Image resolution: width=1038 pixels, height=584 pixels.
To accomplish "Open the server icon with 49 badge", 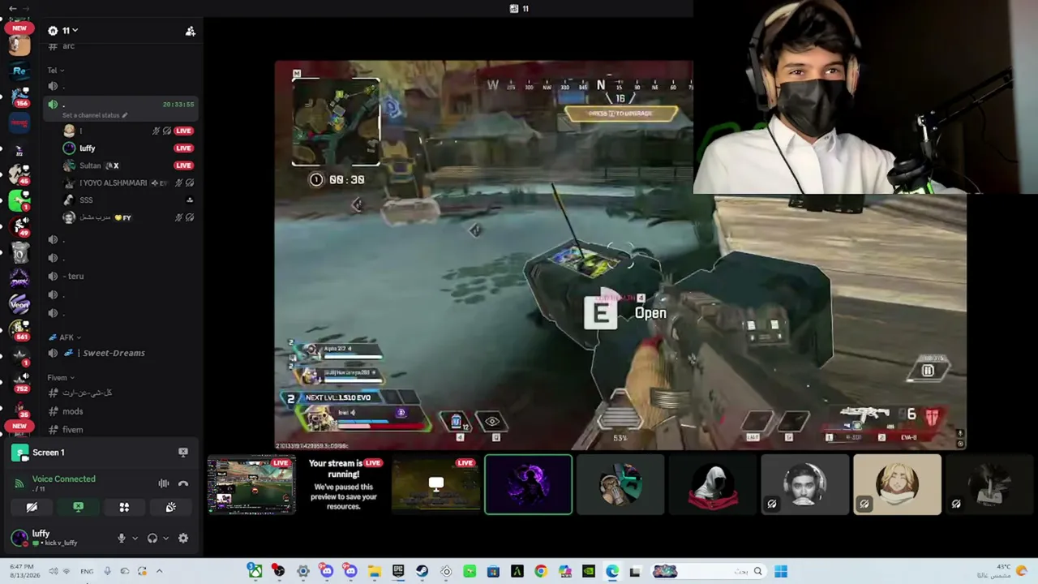I will [19, 226].
